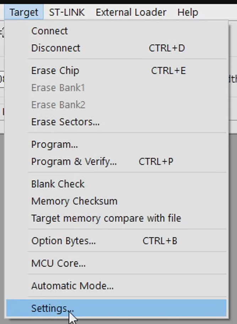Open the Automatic Mode... dialog
The width and height of the screenshot is (237, 324).
(72, 286)
